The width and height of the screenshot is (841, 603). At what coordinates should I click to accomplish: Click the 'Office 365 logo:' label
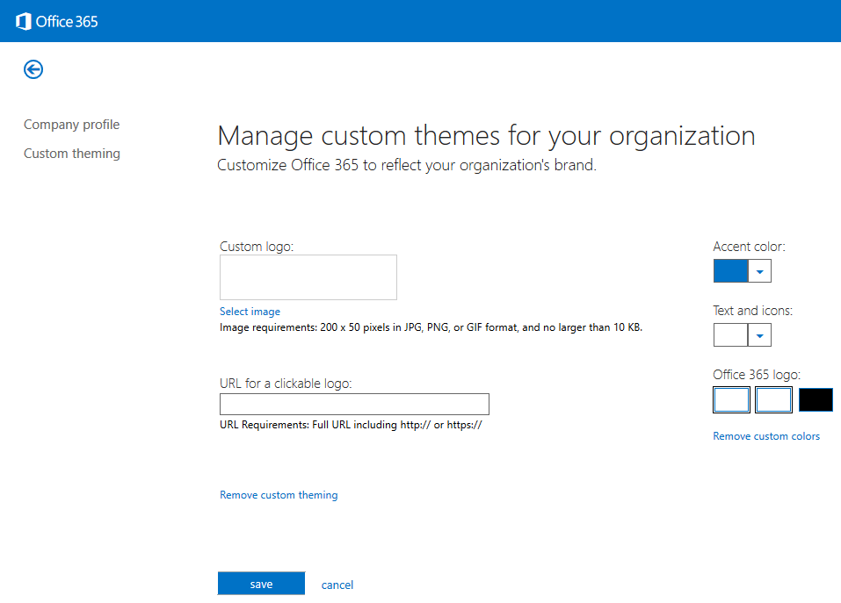click(757, 374)
